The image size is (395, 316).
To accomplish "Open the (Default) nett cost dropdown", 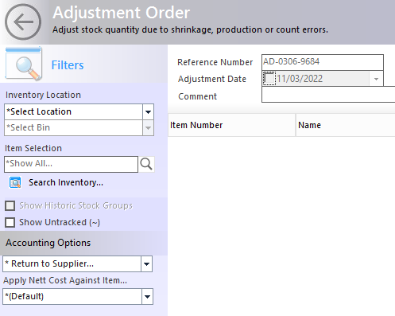I will [x=147, y=297].
